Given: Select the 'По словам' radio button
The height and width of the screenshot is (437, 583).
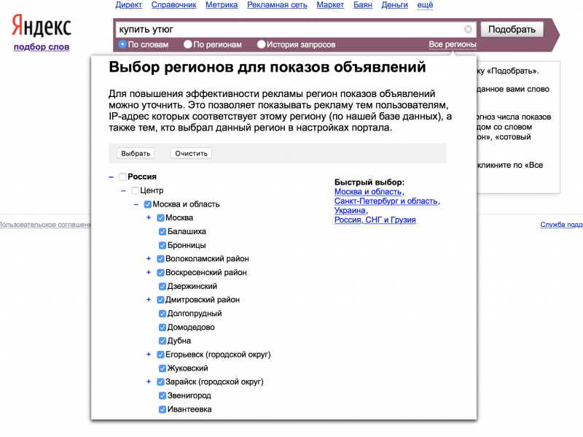Looking at the screenshot, I should [122, 45].
